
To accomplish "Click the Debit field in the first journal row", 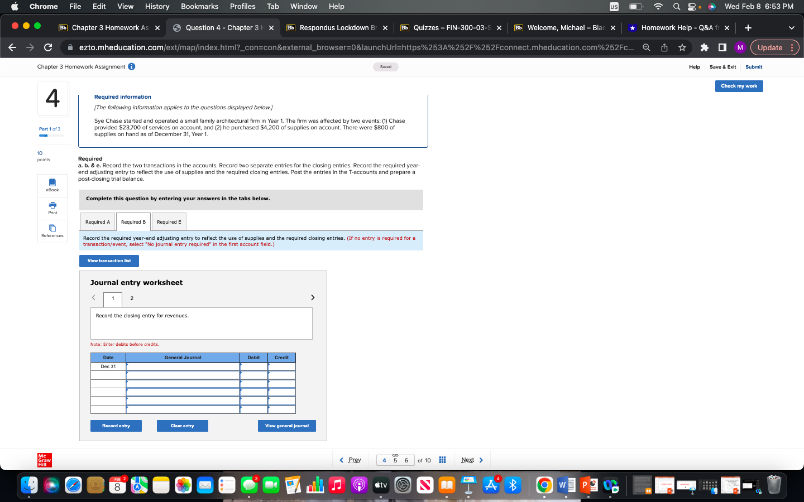I will coord(253,366).
